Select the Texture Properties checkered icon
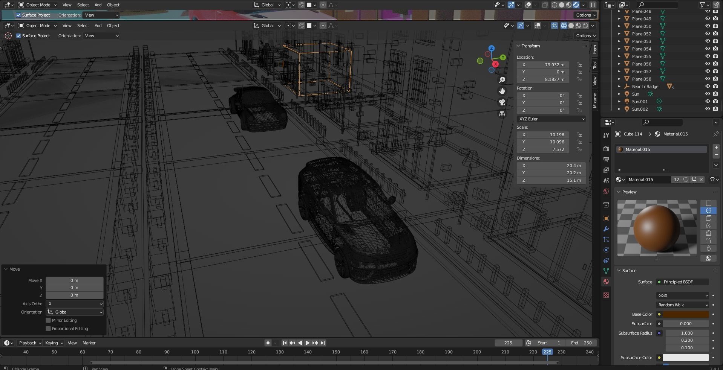 [606, 295]
